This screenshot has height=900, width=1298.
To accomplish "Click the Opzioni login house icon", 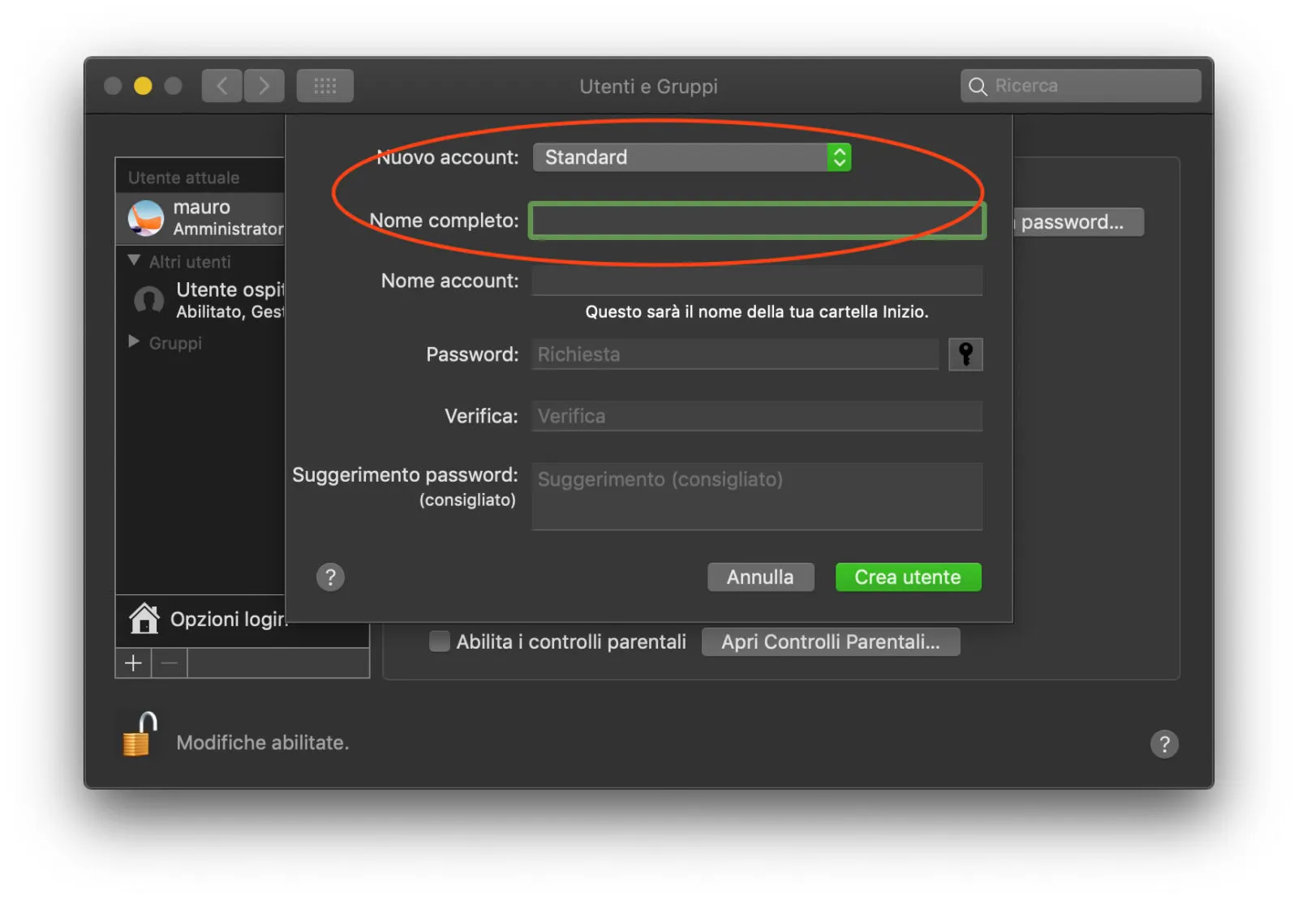I will [144, 619].
